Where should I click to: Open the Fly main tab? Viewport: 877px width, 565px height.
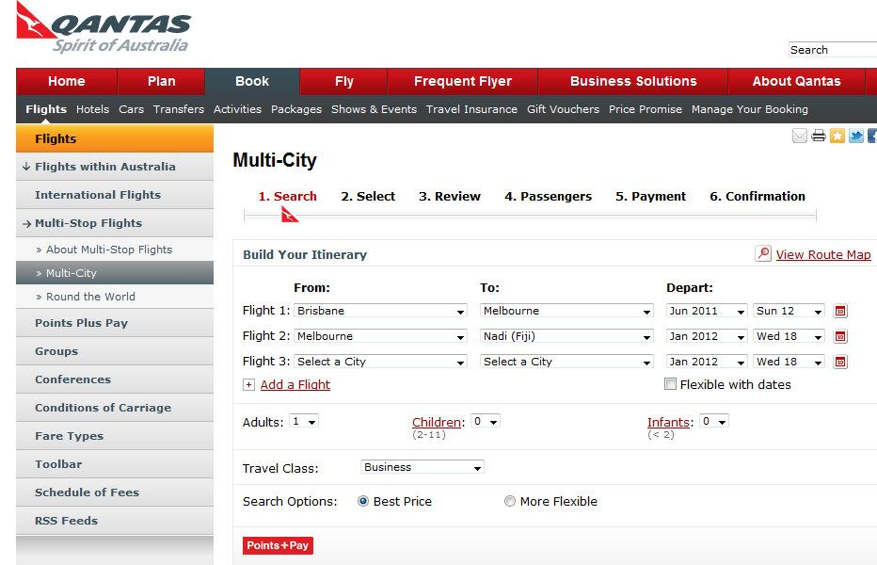click(344, 81)
